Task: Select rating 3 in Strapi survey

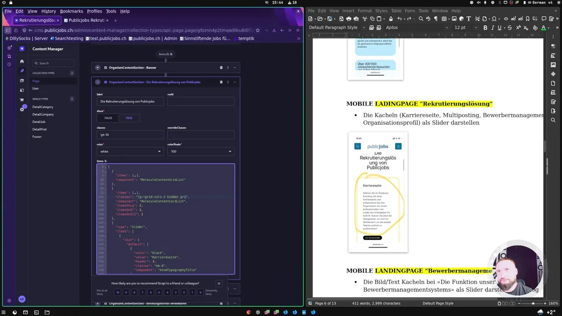Action: click(x=176, y=292)
